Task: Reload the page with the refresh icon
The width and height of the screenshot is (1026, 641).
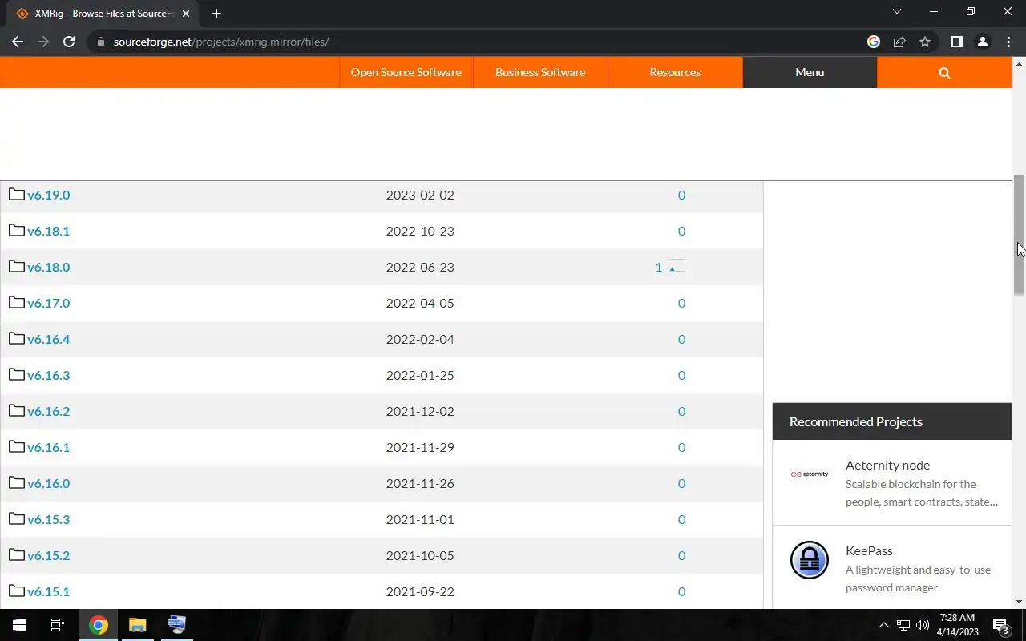Action: (x=69, y=42)
